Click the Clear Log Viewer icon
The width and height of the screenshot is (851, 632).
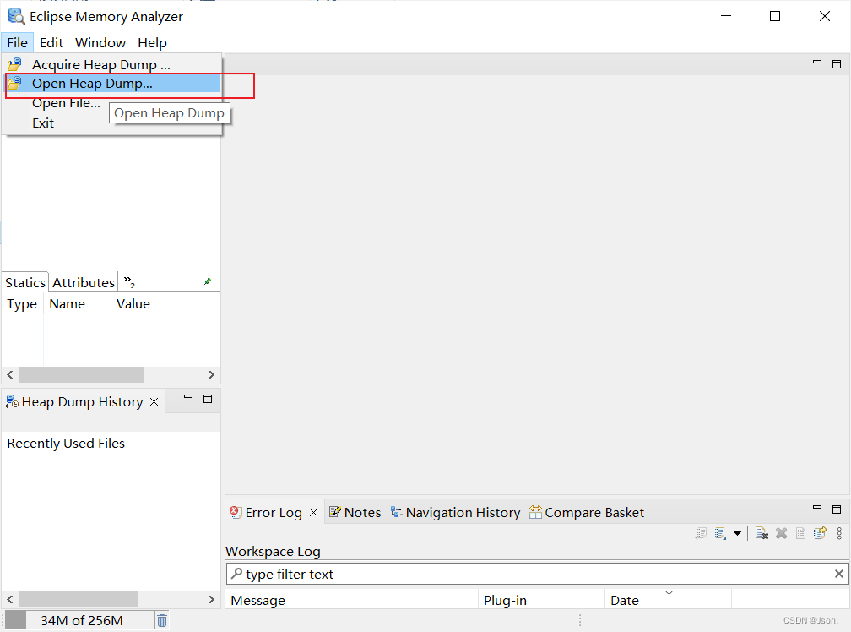pos(762,534)
